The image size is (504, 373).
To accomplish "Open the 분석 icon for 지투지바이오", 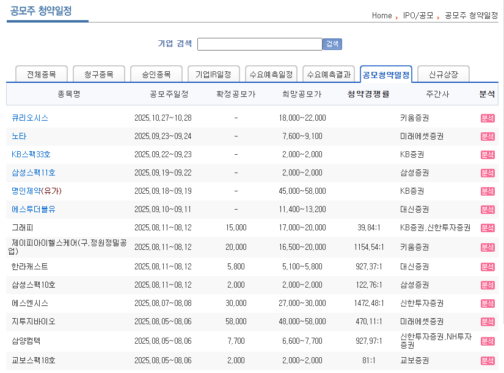I will coord(488,322).
